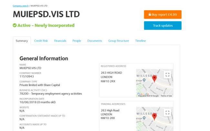Select the Documents tab

[95, 41]
